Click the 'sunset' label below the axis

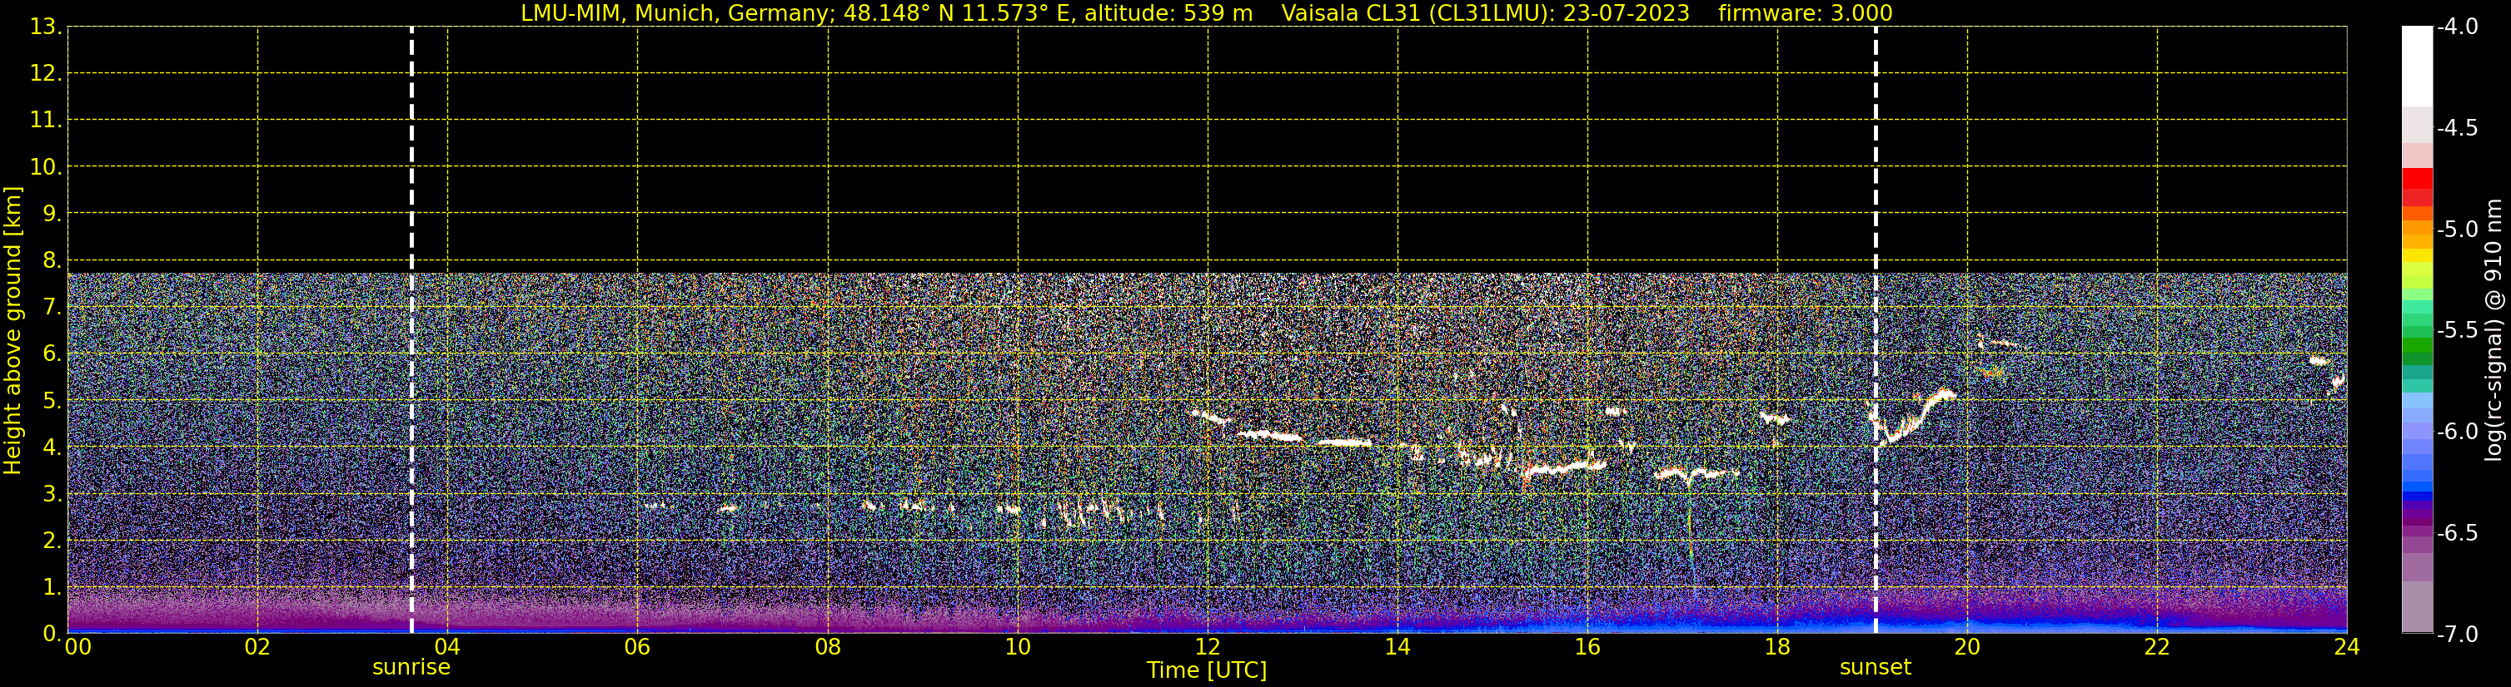coord(1876,668)
